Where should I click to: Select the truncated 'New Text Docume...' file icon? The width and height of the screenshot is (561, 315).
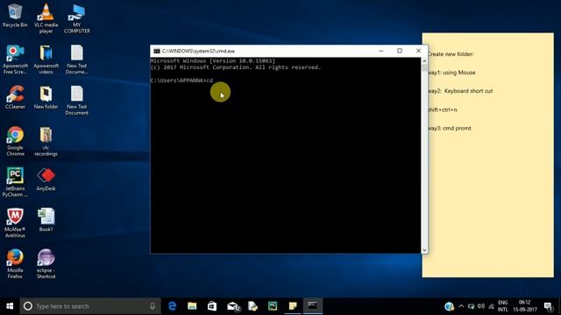[76, 59]
